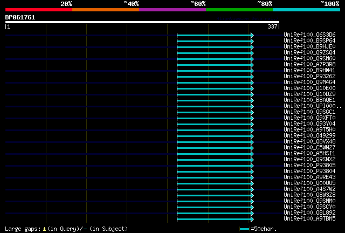This screenshot has height=233, width=345.
Task: Select the UniRef100_Q10E00 label
Action: click(309, 88)
